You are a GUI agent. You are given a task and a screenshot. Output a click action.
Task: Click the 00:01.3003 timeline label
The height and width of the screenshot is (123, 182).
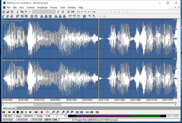pos(120,100)
